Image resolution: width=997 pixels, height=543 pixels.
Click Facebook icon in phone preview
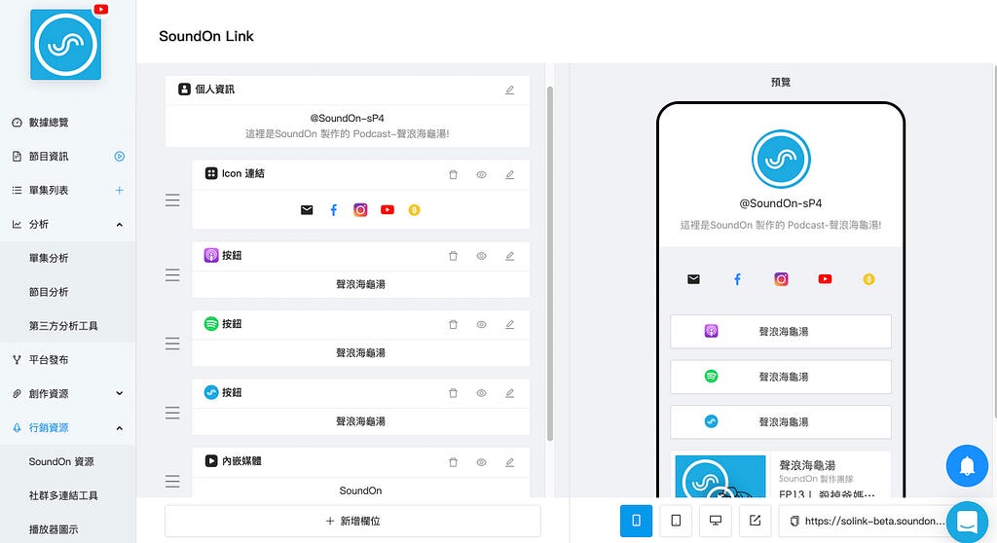coord(738,279)
